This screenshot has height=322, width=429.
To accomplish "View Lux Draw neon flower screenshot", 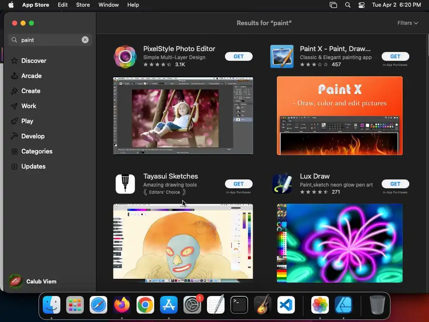I will click(x=339, y=243).
